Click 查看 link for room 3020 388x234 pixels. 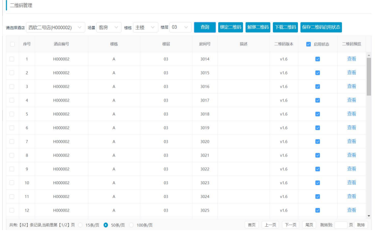[351, 141]
